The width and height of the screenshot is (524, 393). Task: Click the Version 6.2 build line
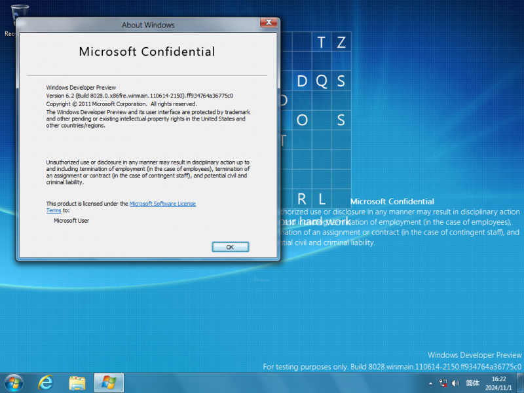tap(140, 96)
